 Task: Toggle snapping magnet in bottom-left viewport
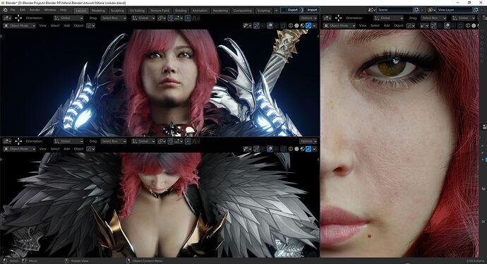point(171,141)
